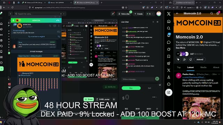
Task: Open More circle icon in X sidebar
Action: coord(169,84)
